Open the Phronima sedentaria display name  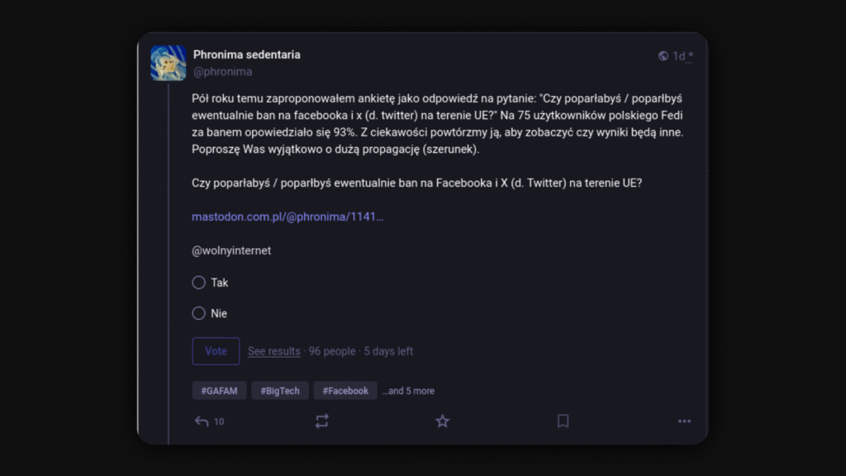246,55
